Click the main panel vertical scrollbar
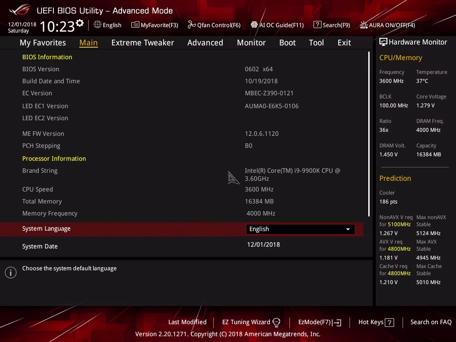Screen dimensions: 456x342 [369, 134]
